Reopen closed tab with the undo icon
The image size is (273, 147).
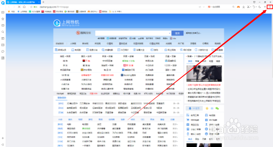pyautogui.click(x=254, y=7)
